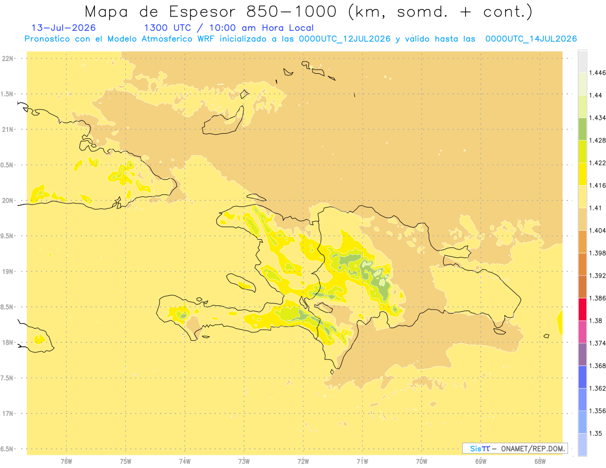Screen dimensions: 606x468
Task: Click the initialization text "0000UTC_12JUL2026"
Action: [x=345, y=39]
